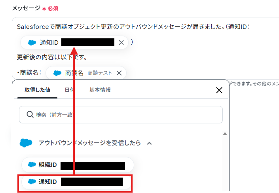Open the 基本情報 tab

(100, 90)
